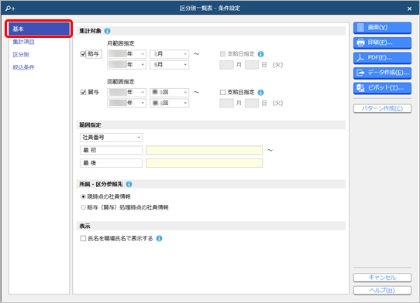Image resolution: width=420 pixels, height=303 pixels.
Task: Open 給与 start month dropdown
Action: 169,54
